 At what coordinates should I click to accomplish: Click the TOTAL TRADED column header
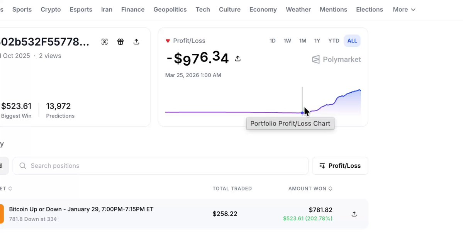(232, 189)
